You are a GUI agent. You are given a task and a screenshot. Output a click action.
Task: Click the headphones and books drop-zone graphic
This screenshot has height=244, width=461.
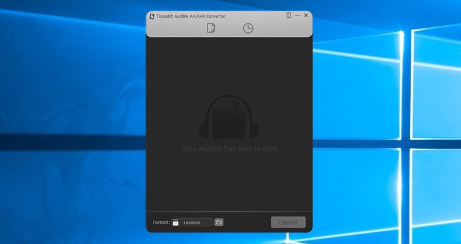tap(229, 117)
